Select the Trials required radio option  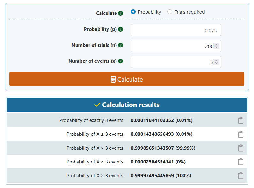(x=170, y=12)
